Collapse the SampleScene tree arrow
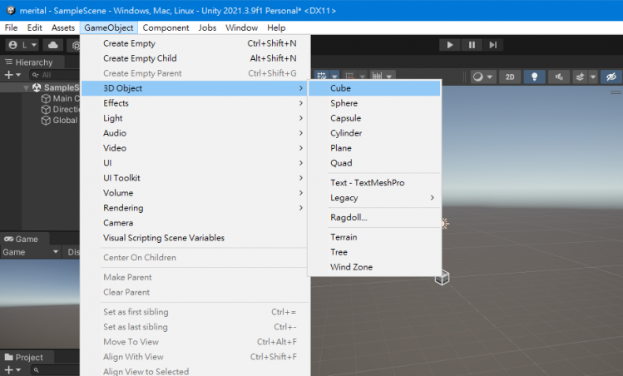 click(x=26, y=88)
